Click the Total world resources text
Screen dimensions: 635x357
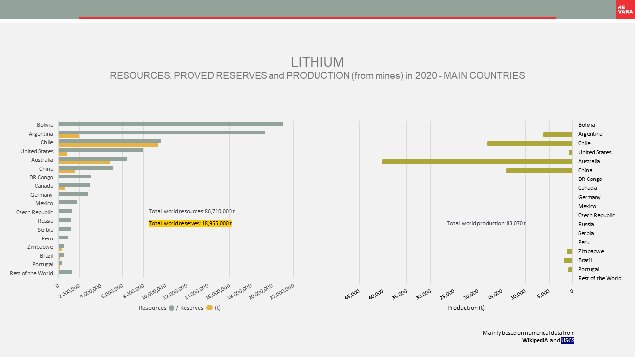point(191,211)
